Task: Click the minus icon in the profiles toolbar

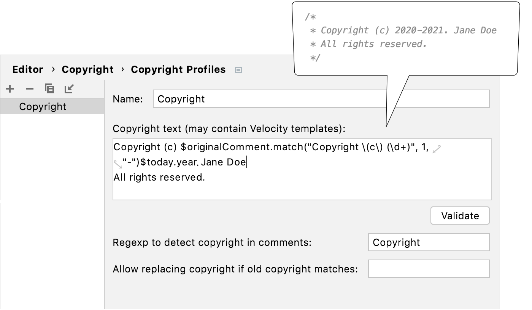Action: (29, 88)
